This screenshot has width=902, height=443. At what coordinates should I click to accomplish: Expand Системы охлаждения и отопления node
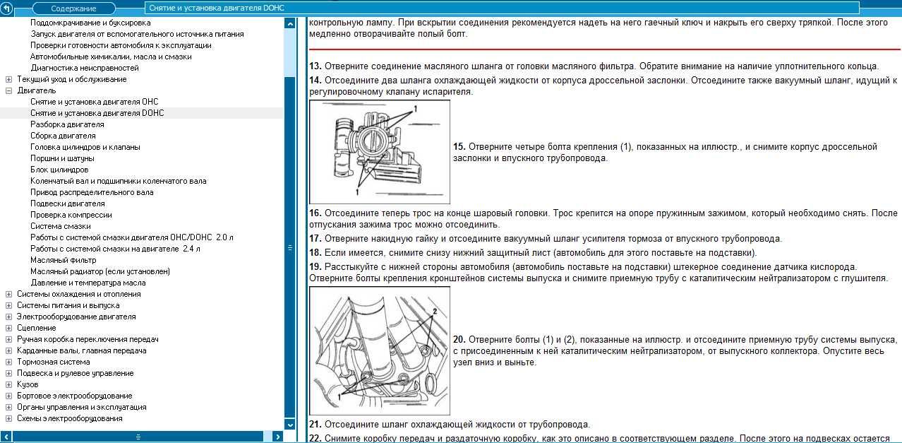(x=8, y=294)
